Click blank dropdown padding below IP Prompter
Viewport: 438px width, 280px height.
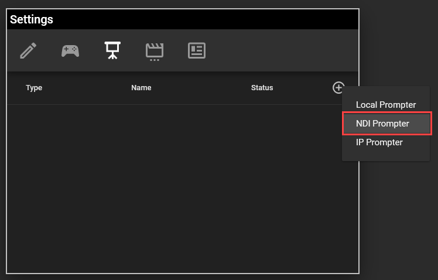point(386,156)
